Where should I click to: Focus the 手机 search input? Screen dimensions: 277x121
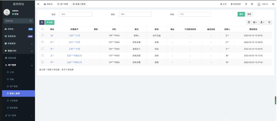[194, 14]
